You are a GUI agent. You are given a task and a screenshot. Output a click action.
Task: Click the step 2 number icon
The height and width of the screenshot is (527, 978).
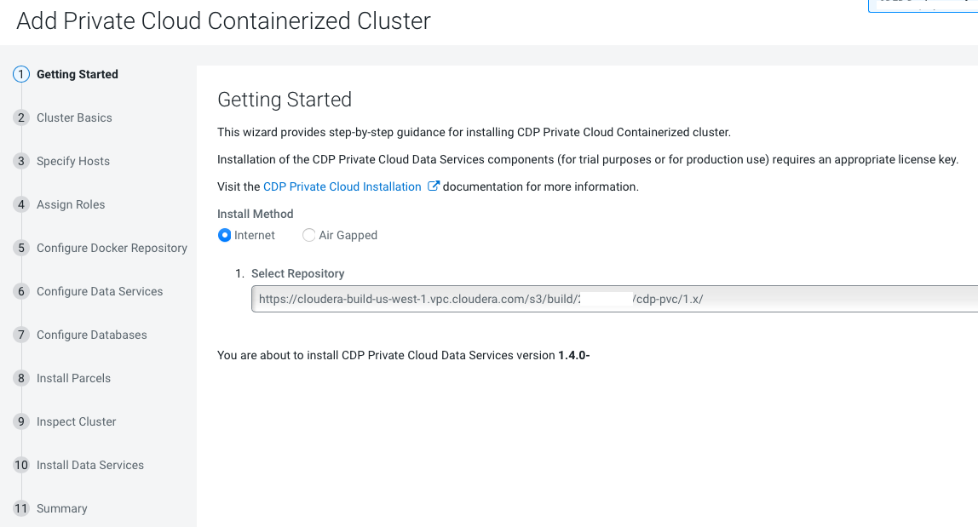point(21,117)
